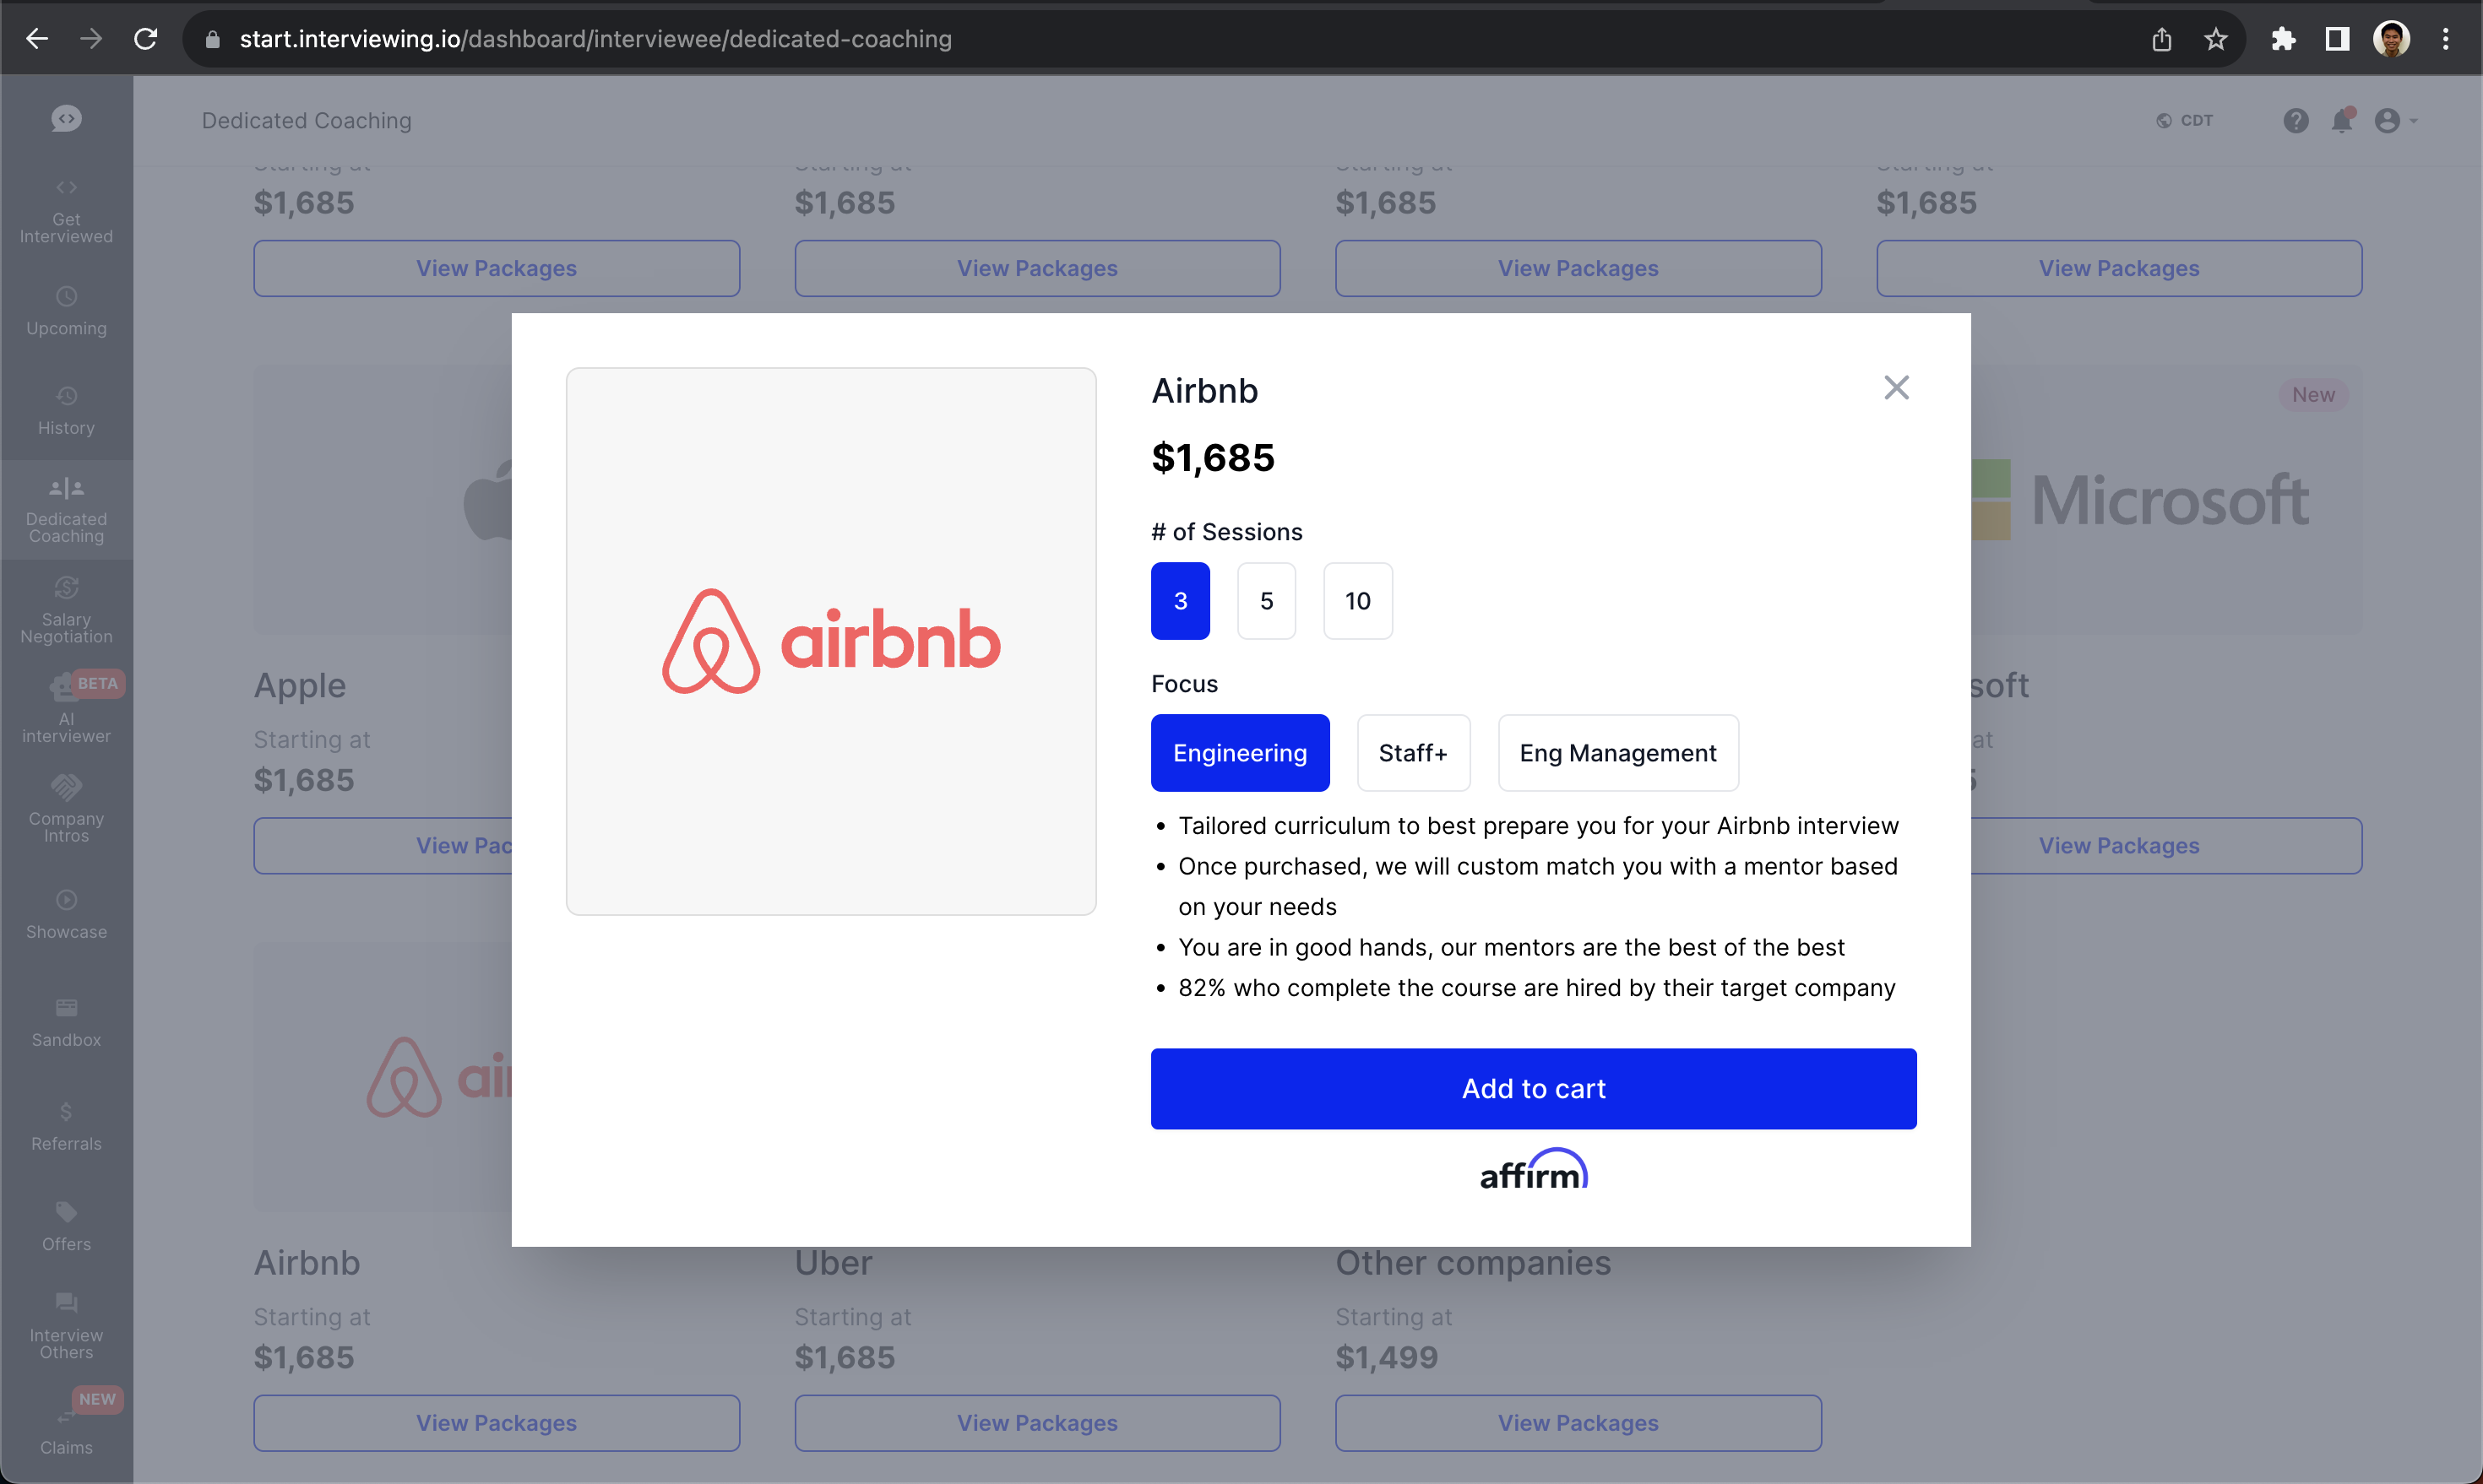The width and height of the screenshot is (2483, 1484).
Task: Select the Staff+ focus option
Action: coord(1413,753)
